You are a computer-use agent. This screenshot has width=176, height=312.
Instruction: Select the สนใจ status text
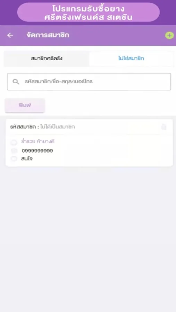point(27,159)
